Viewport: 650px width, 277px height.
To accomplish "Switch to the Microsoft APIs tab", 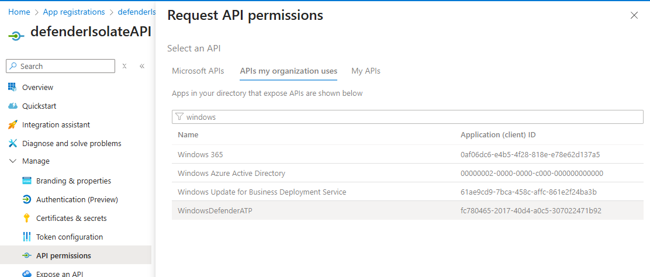I will click(x=198, y=71).
